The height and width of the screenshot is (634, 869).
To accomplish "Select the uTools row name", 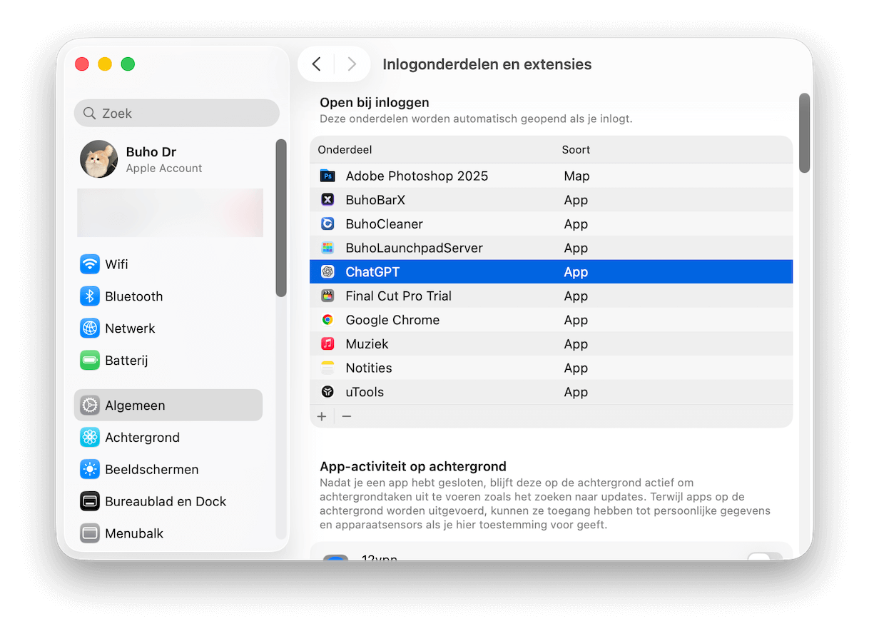I will point(365,392).
